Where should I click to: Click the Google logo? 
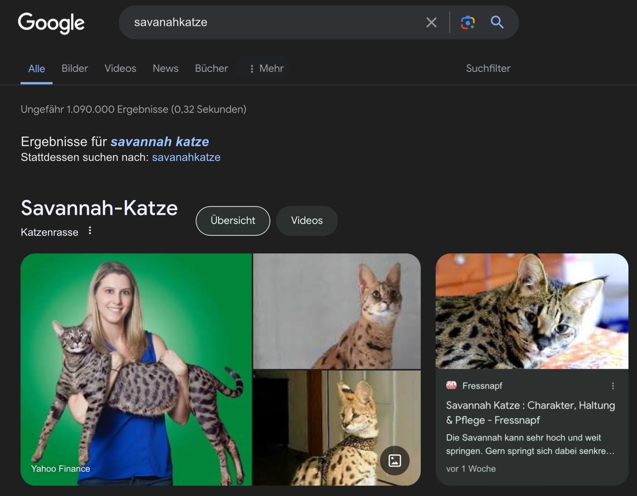point(51,23)
